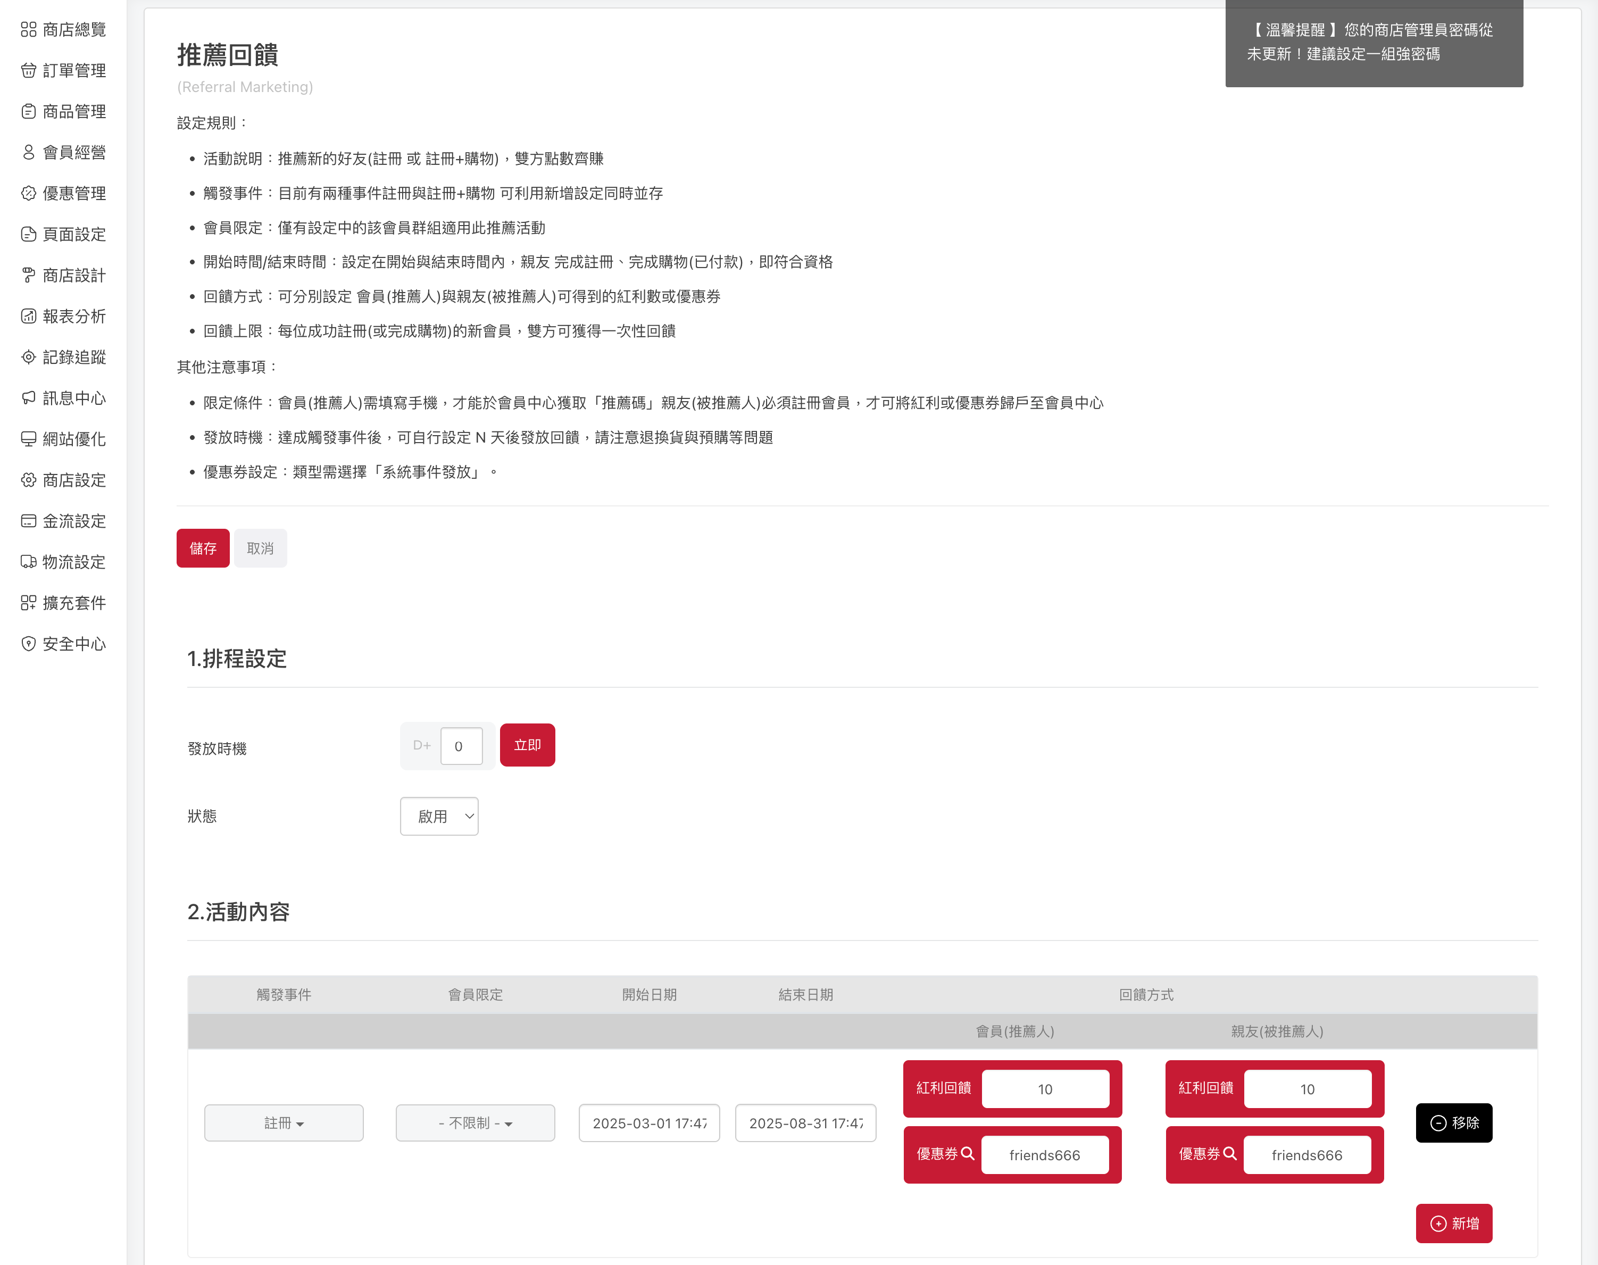The image size is (1598, 1265).
Task: Click friend coupon search magnifier icon
Action: [1229, 1153]
